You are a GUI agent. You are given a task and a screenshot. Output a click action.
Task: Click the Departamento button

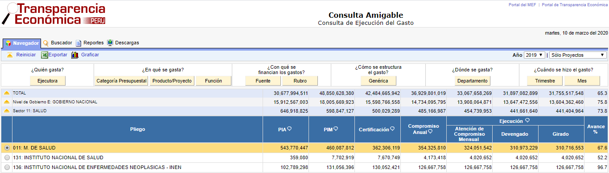coord(473,81)
